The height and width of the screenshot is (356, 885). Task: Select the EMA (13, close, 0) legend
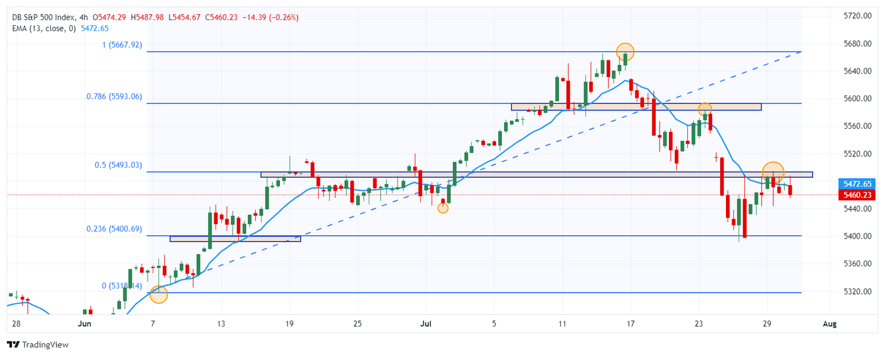click(44, 28)
